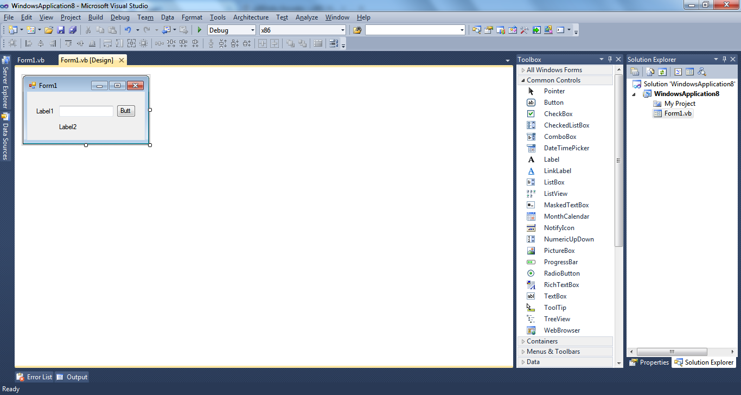The image size is (741, 395).
Task: Open the Format menu
Action: pyautogui.click(x=191, y=17)
